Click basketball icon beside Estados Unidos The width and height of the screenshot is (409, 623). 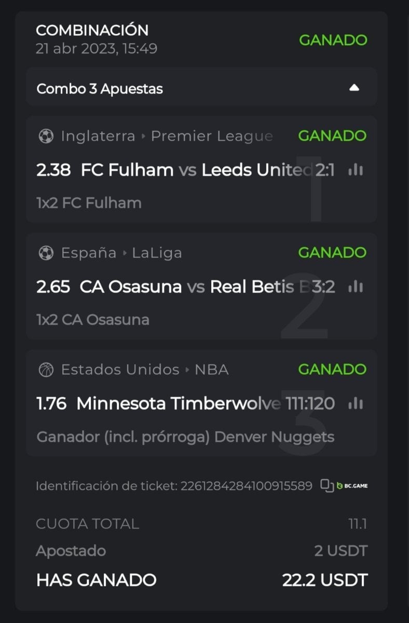(46, 370)
